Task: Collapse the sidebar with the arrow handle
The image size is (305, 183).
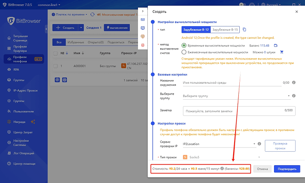Action: [x=46, y=29]
